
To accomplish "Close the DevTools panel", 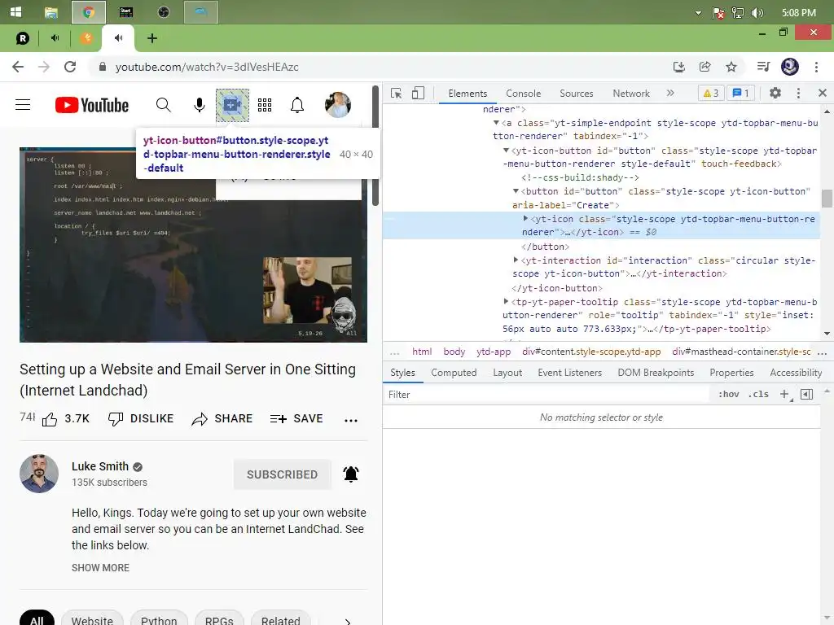I will pyautogui.click(x=823, y=93).
